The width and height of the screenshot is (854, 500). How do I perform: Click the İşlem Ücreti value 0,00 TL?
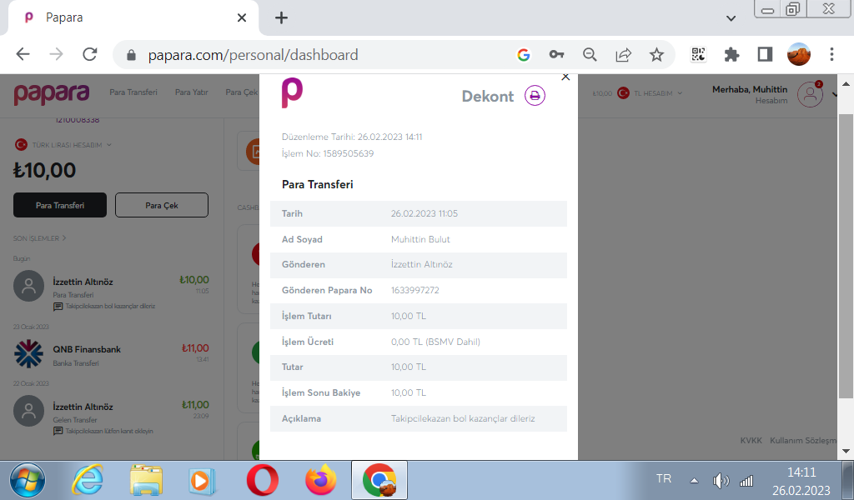click(435, 342)
